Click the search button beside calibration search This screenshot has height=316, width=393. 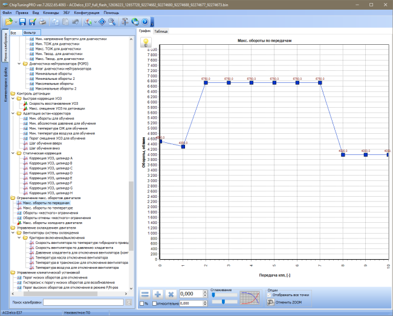(129, 303)
